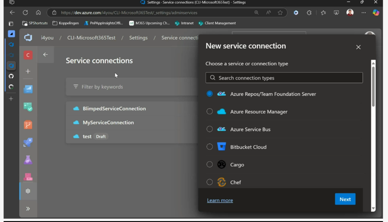Select the Cargo radio button

point(210,165)
